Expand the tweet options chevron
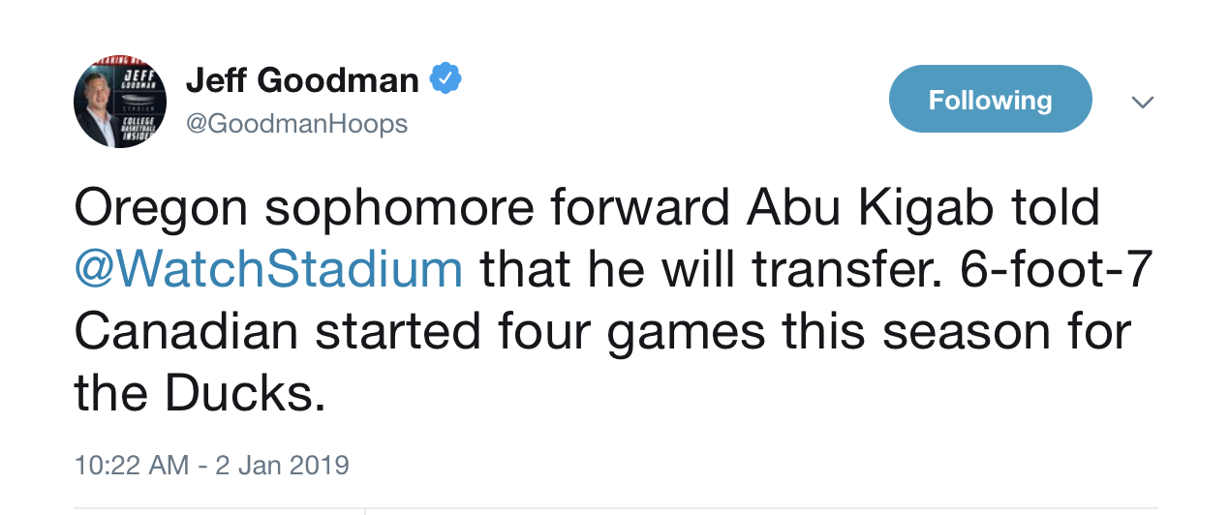 point(1143,102)
